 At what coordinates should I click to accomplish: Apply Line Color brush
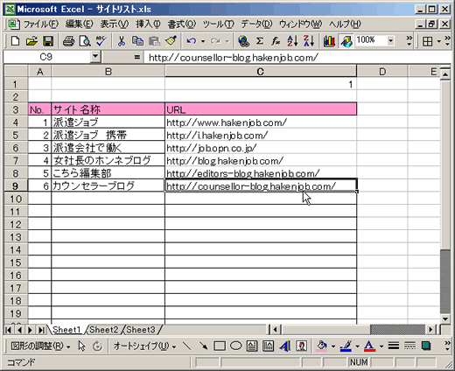(x=346, y=346)
